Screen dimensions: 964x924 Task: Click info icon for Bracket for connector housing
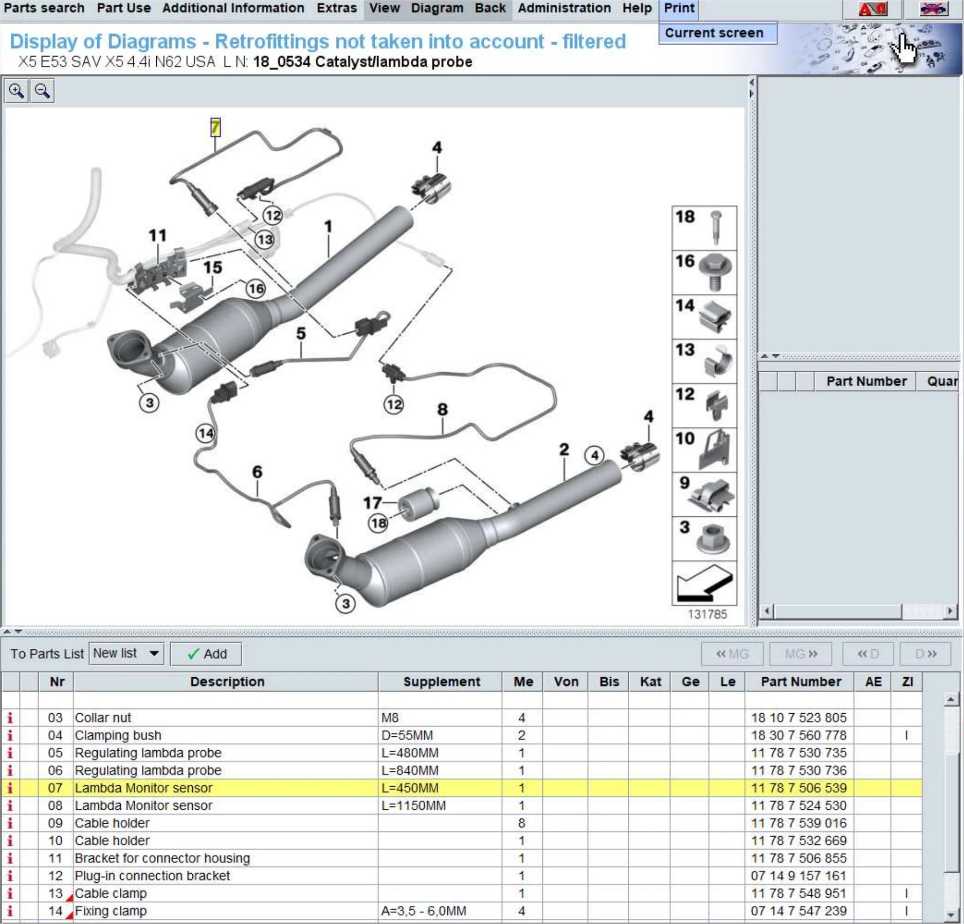10,858
